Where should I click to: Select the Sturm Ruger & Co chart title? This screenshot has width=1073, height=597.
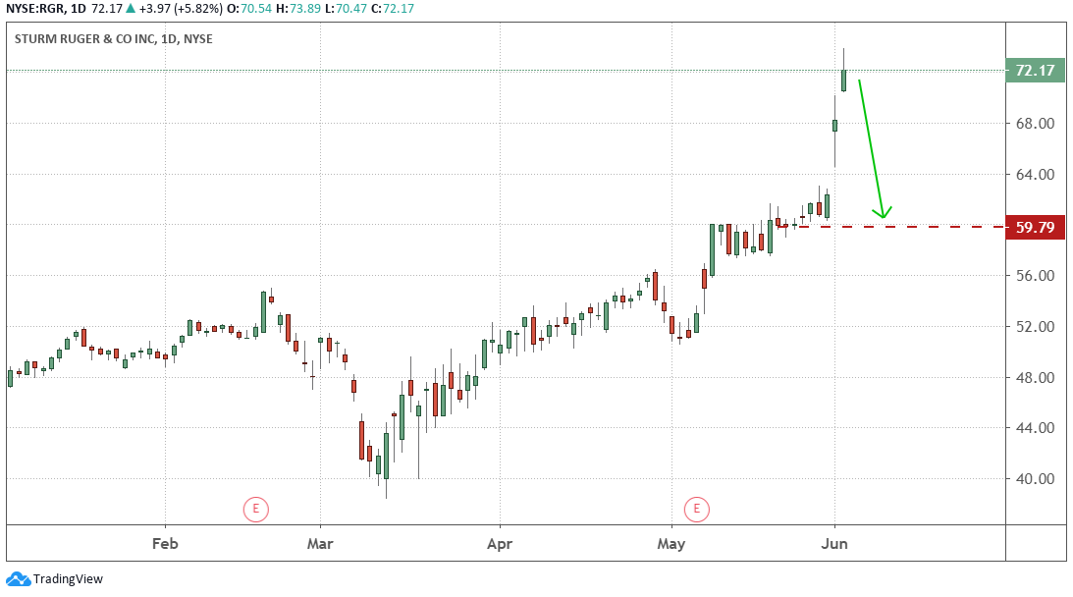115,39
